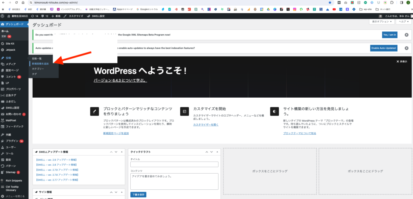Expand the 表示オプション dropdown
This screenshot has height=199, width=413.
click(381, 22)
